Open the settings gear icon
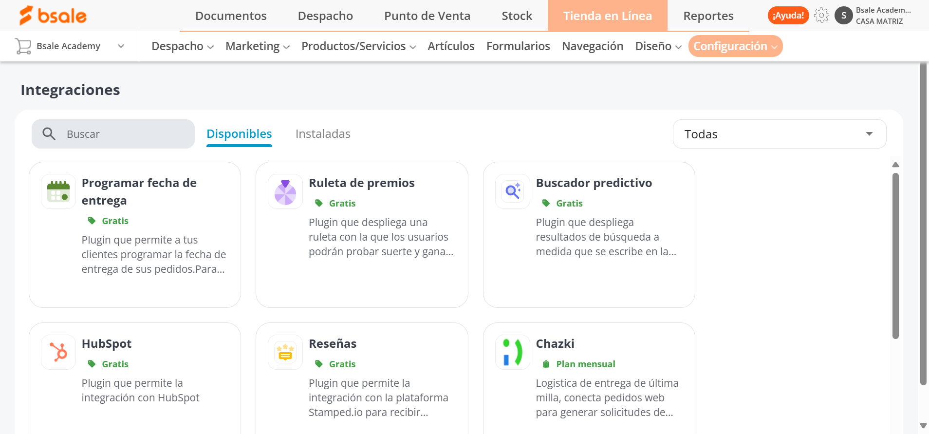 click(821, 16)
